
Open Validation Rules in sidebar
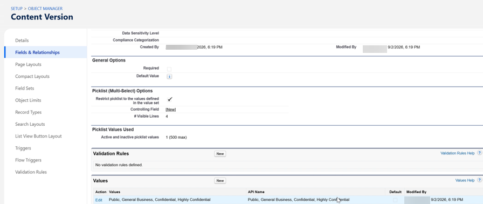(x=31, y=172)
